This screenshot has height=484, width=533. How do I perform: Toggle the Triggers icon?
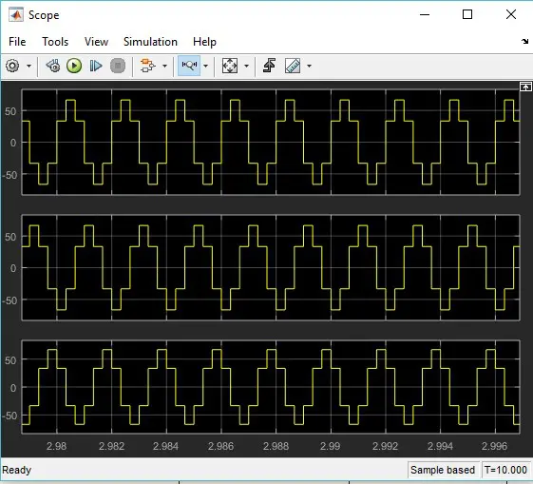[x=269, y=66]
